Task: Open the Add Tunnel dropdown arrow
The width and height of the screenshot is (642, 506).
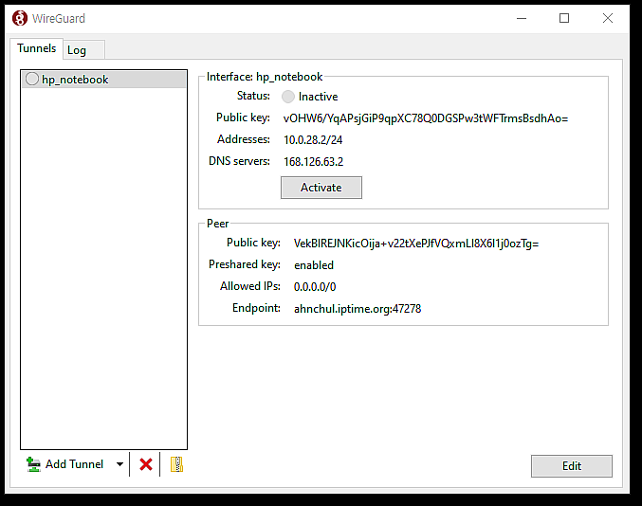Action: click(x=119, y=464)
